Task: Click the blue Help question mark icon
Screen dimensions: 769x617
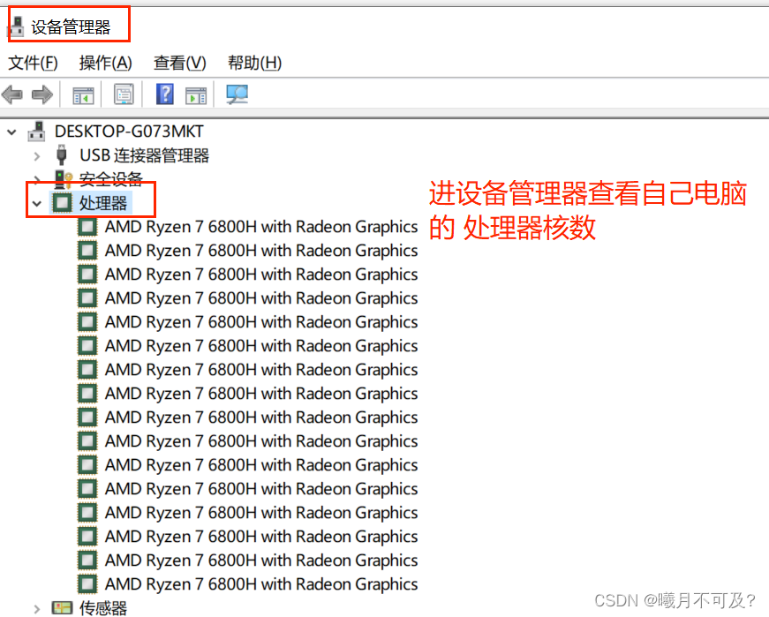Action: (x=165, y=94)
